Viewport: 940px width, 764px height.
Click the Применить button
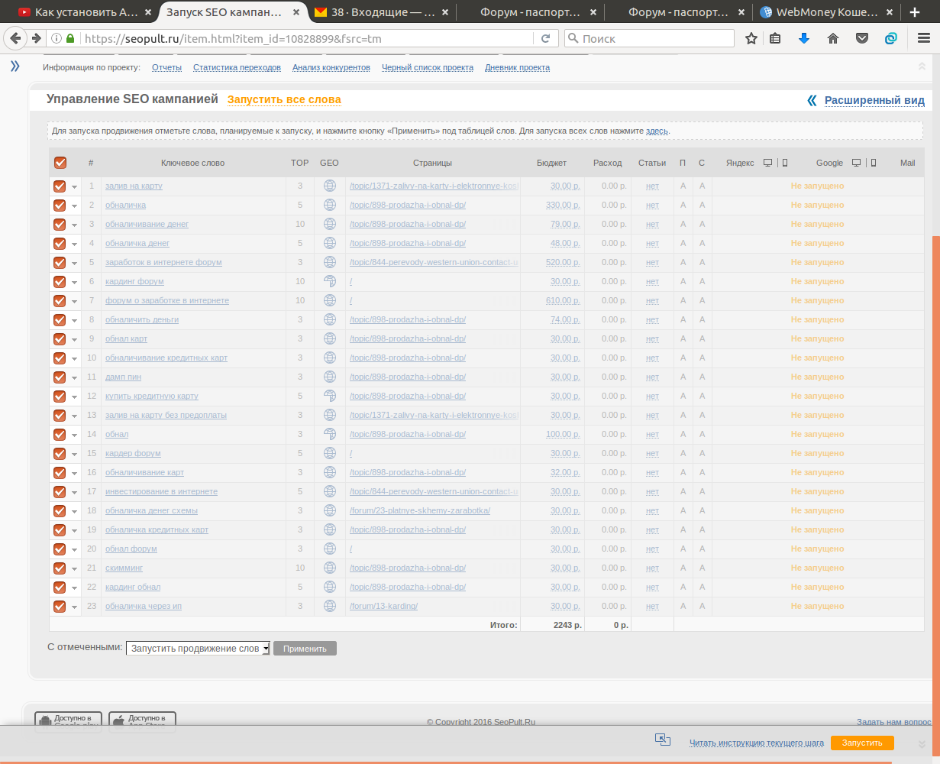pyautogui.click(x=305, y=649)
